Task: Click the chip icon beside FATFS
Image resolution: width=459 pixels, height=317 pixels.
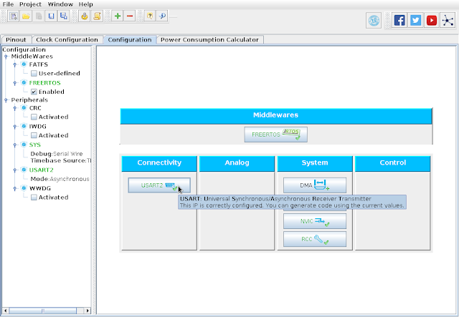Action: point(24,64)
